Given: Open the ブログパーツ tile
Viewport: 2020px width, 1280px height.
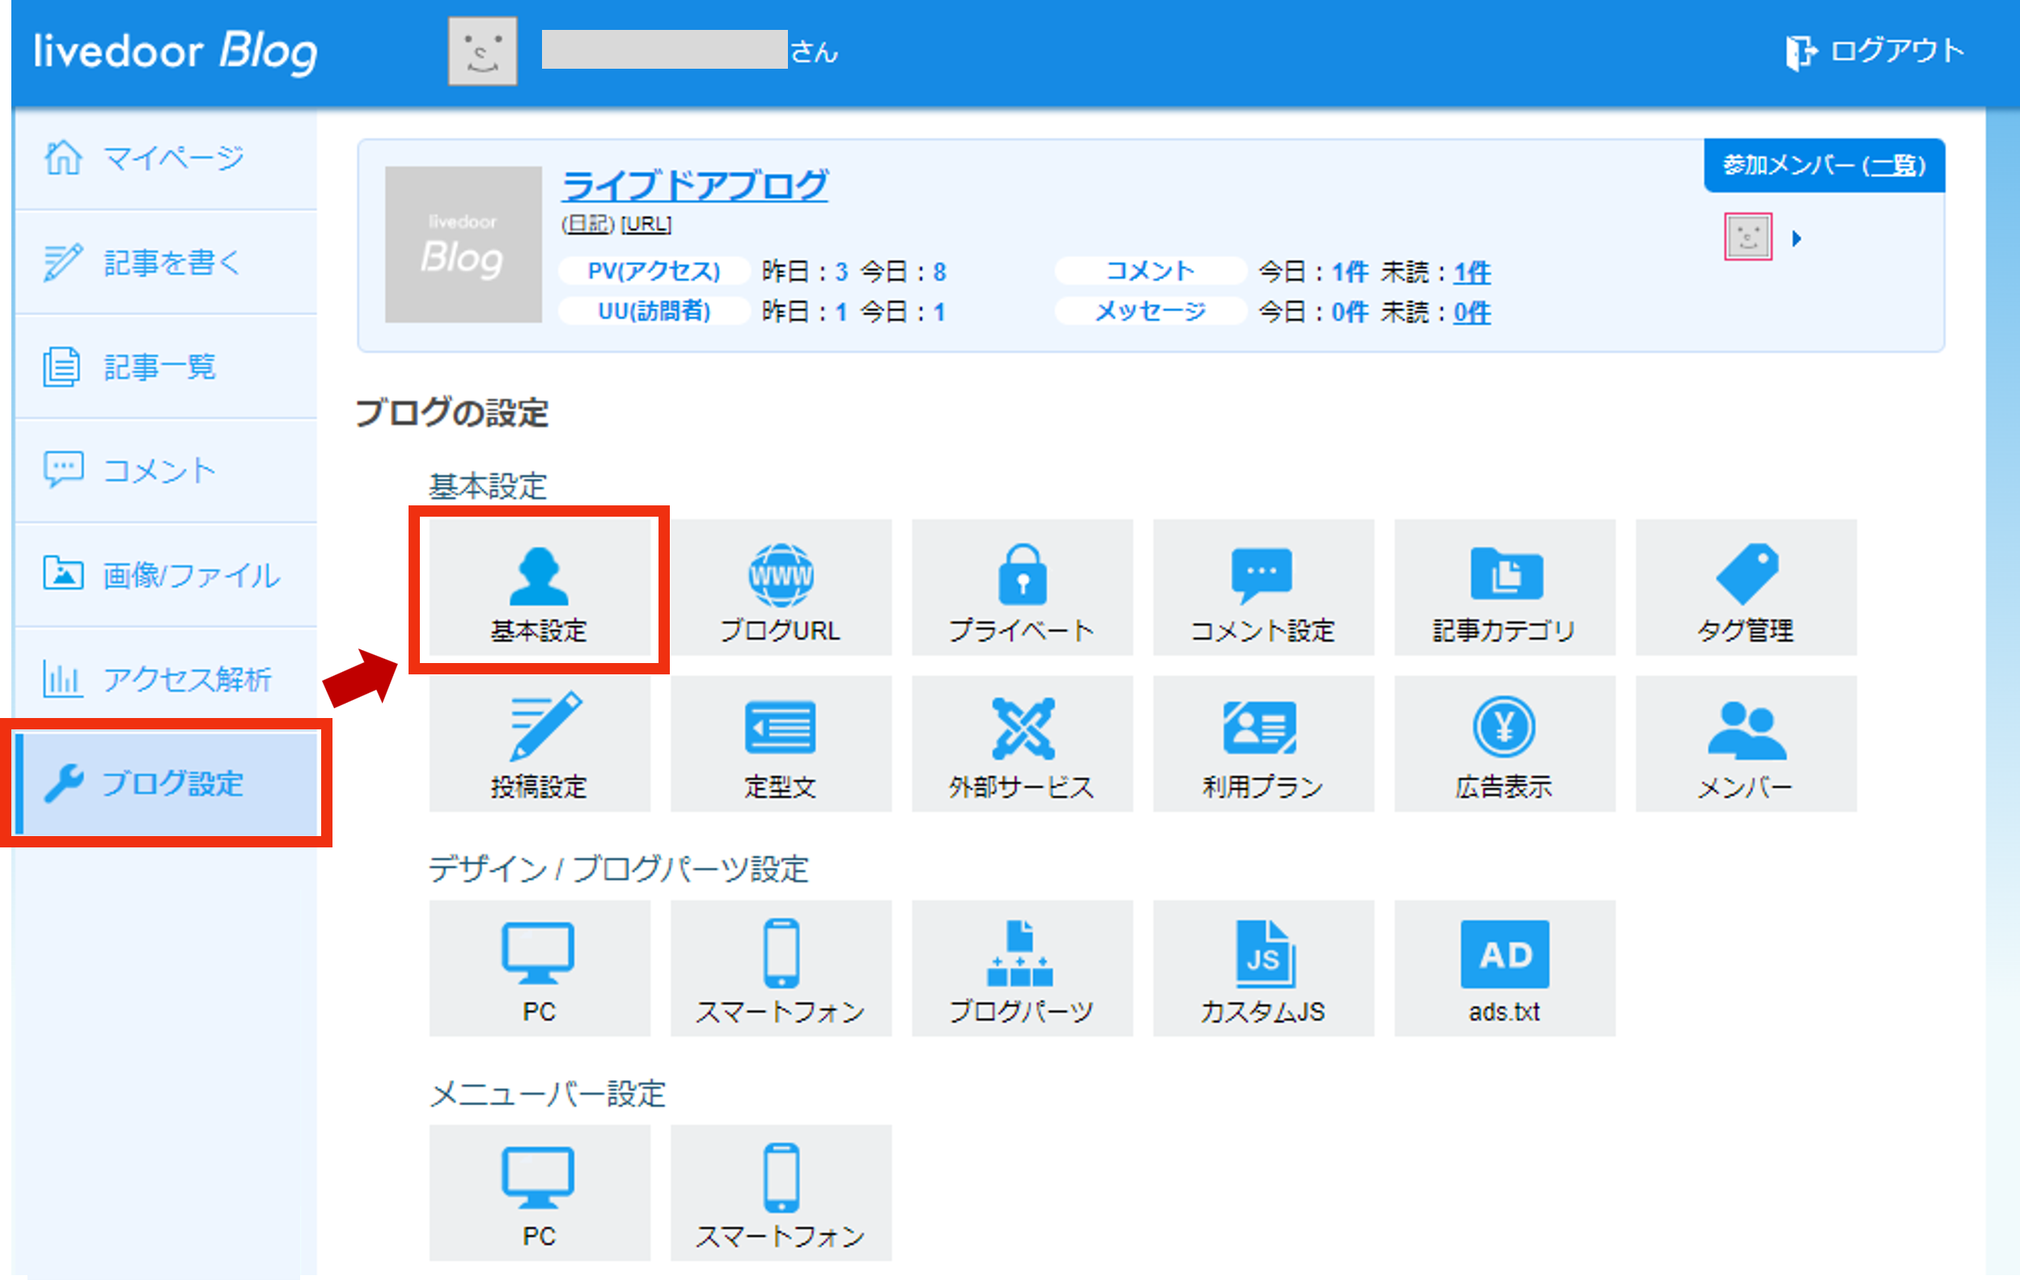Looking at the screenshot, I should tap(1022, 969).
